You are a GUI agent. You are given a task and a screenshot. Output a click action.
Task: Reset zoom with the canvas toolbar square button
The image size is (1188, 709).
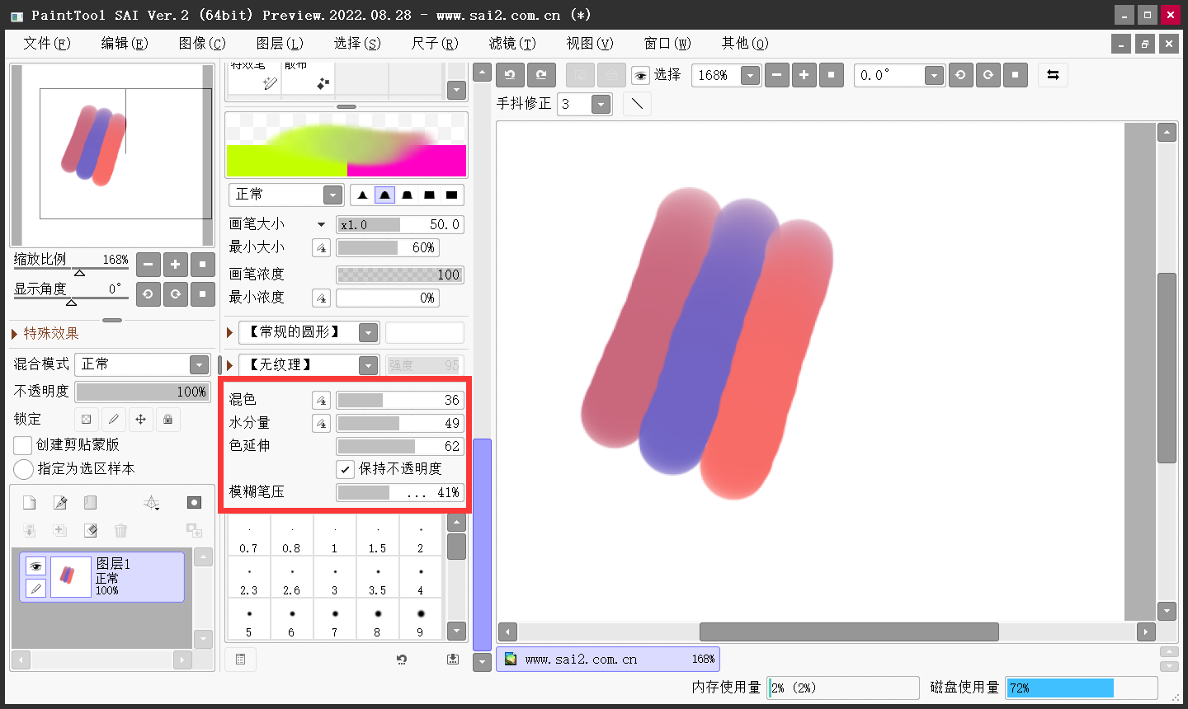(x=832, y=75)
